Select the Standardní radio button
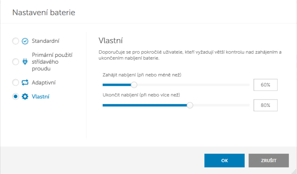This screenshot has height=174, width=297. click(x=15, y=41)
